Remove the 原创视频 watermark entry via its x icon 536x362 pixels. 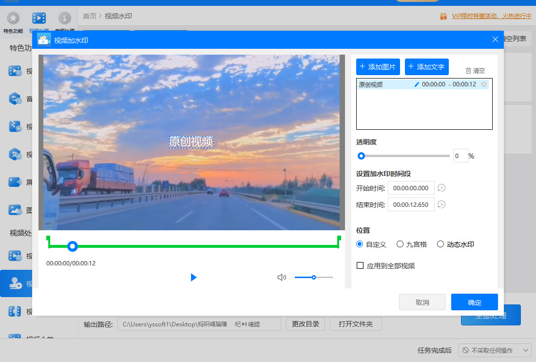pos(484,84)
